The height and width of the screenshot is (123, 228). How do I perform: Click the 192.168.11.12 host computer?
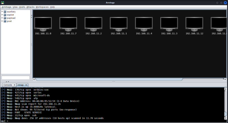click(194, 24)
